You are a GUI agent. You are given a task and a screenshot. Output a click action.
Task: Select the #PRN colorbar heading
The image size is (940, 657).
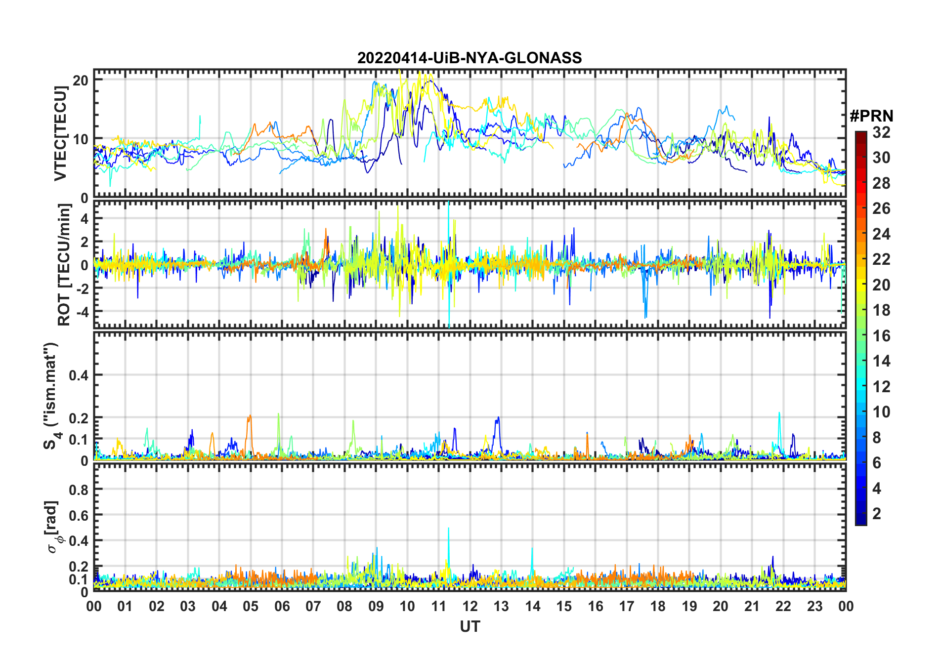871,116
